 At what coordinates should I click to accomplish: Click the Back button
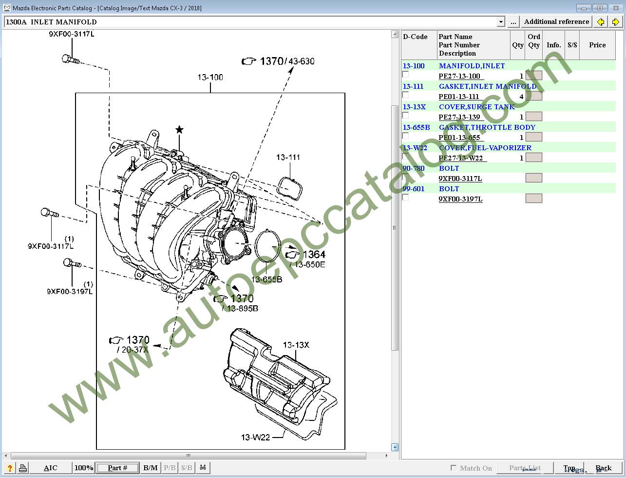coord(604,468)
